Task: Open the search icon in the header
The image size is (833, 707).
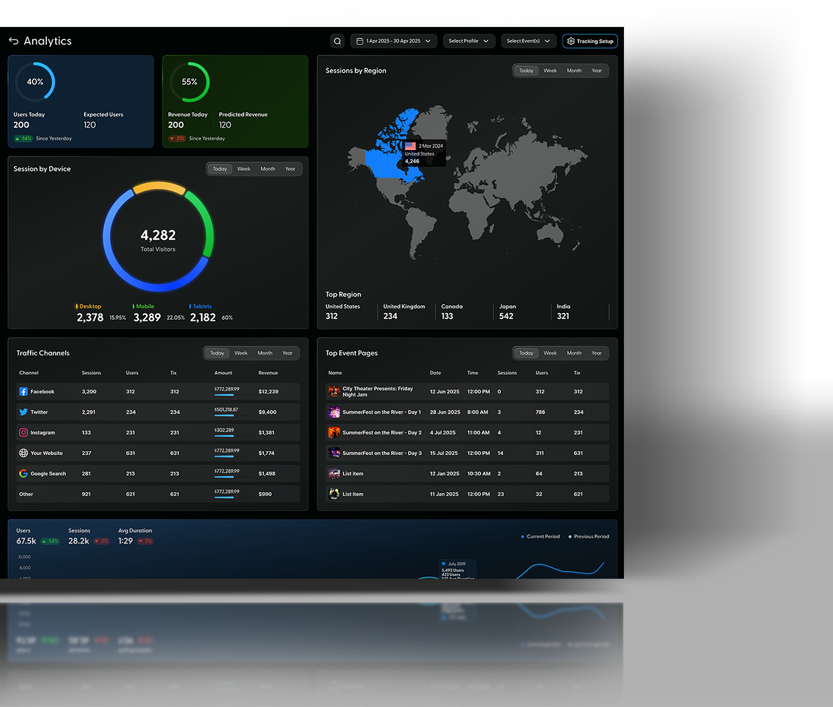Action: 337,41
